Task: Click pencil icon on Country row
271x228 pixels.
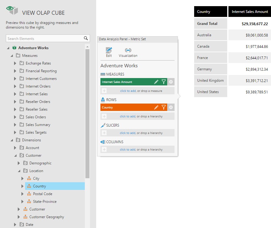Action: coord(156,108)
